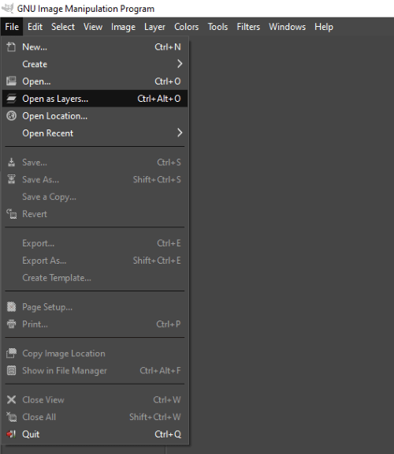Image resolution: width=394 pixels, height=454 pixels.
Task: Open the File menu
Action: coord(12,27)
